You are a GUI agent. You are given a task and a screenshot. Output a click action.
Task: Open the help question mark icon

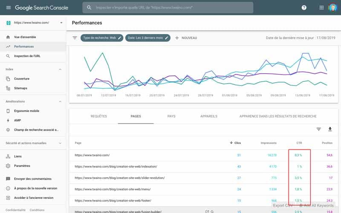(304, 8)
